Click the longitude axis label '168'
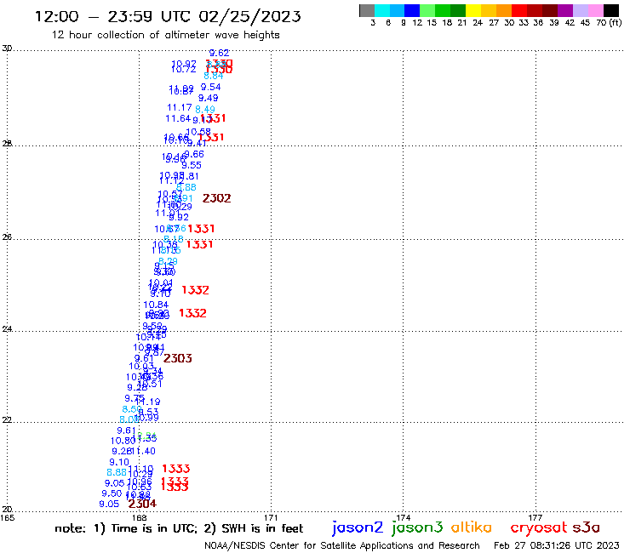The height and width of the screenshot is (553, 630). (x=140, y=517)
